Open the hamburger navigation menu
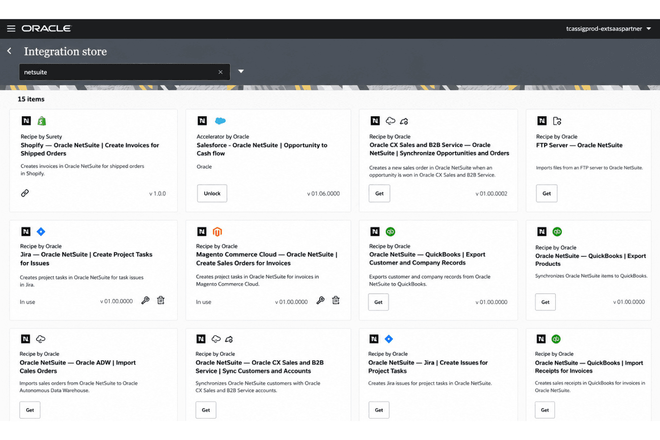Image resolution: width=660 pixels, height=440 pixels. [x=11, y=29]
